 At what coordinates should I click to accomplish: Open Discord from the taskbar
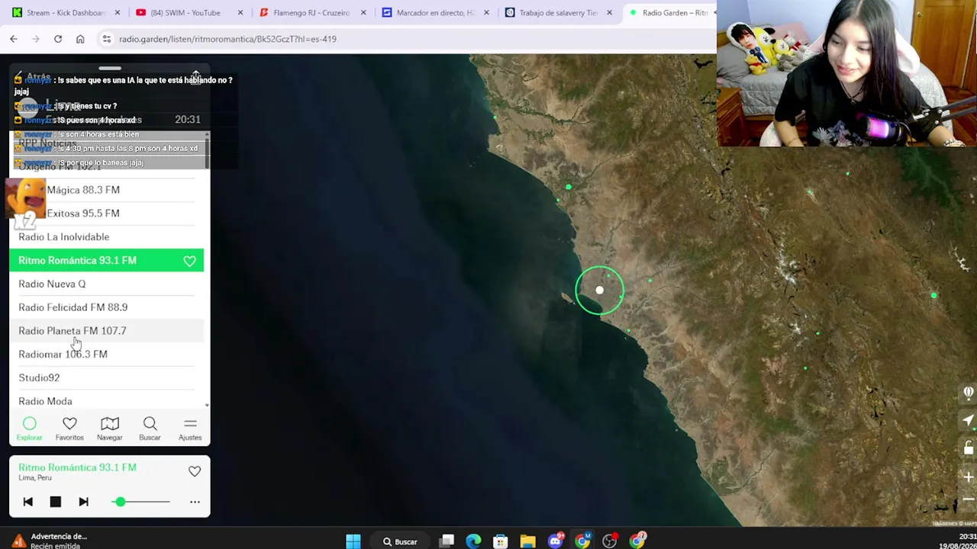click(556, 541)
